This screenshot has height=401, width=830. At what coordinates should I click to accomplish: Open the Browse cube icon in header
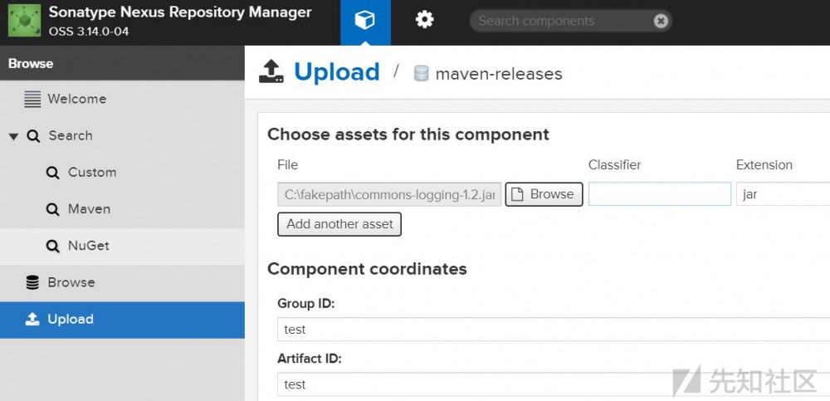click(x=365, y=21)
